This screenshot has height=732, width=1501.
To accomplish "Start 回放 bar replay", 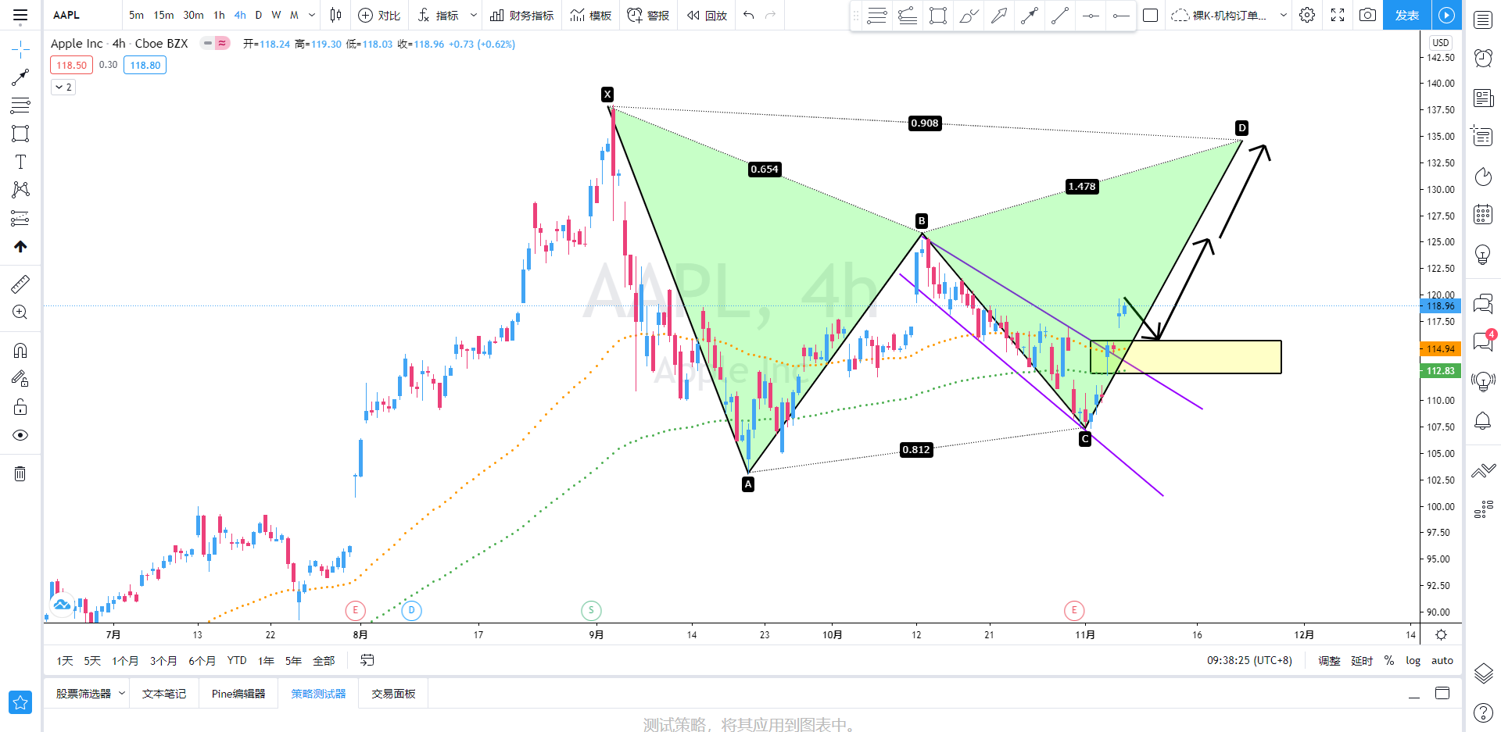I will coord(707,15).
